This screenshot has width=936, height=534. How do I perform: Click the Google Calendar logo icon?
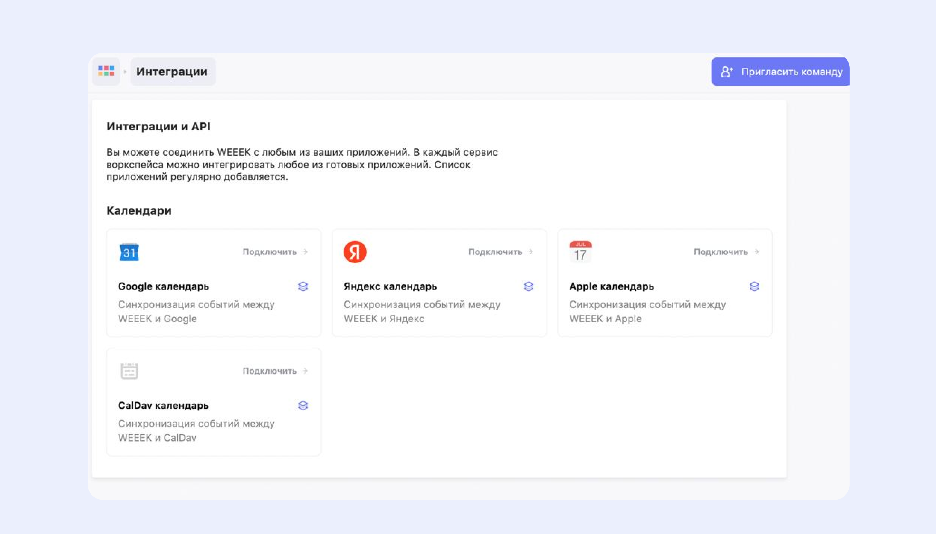click(x=129, y=252)
